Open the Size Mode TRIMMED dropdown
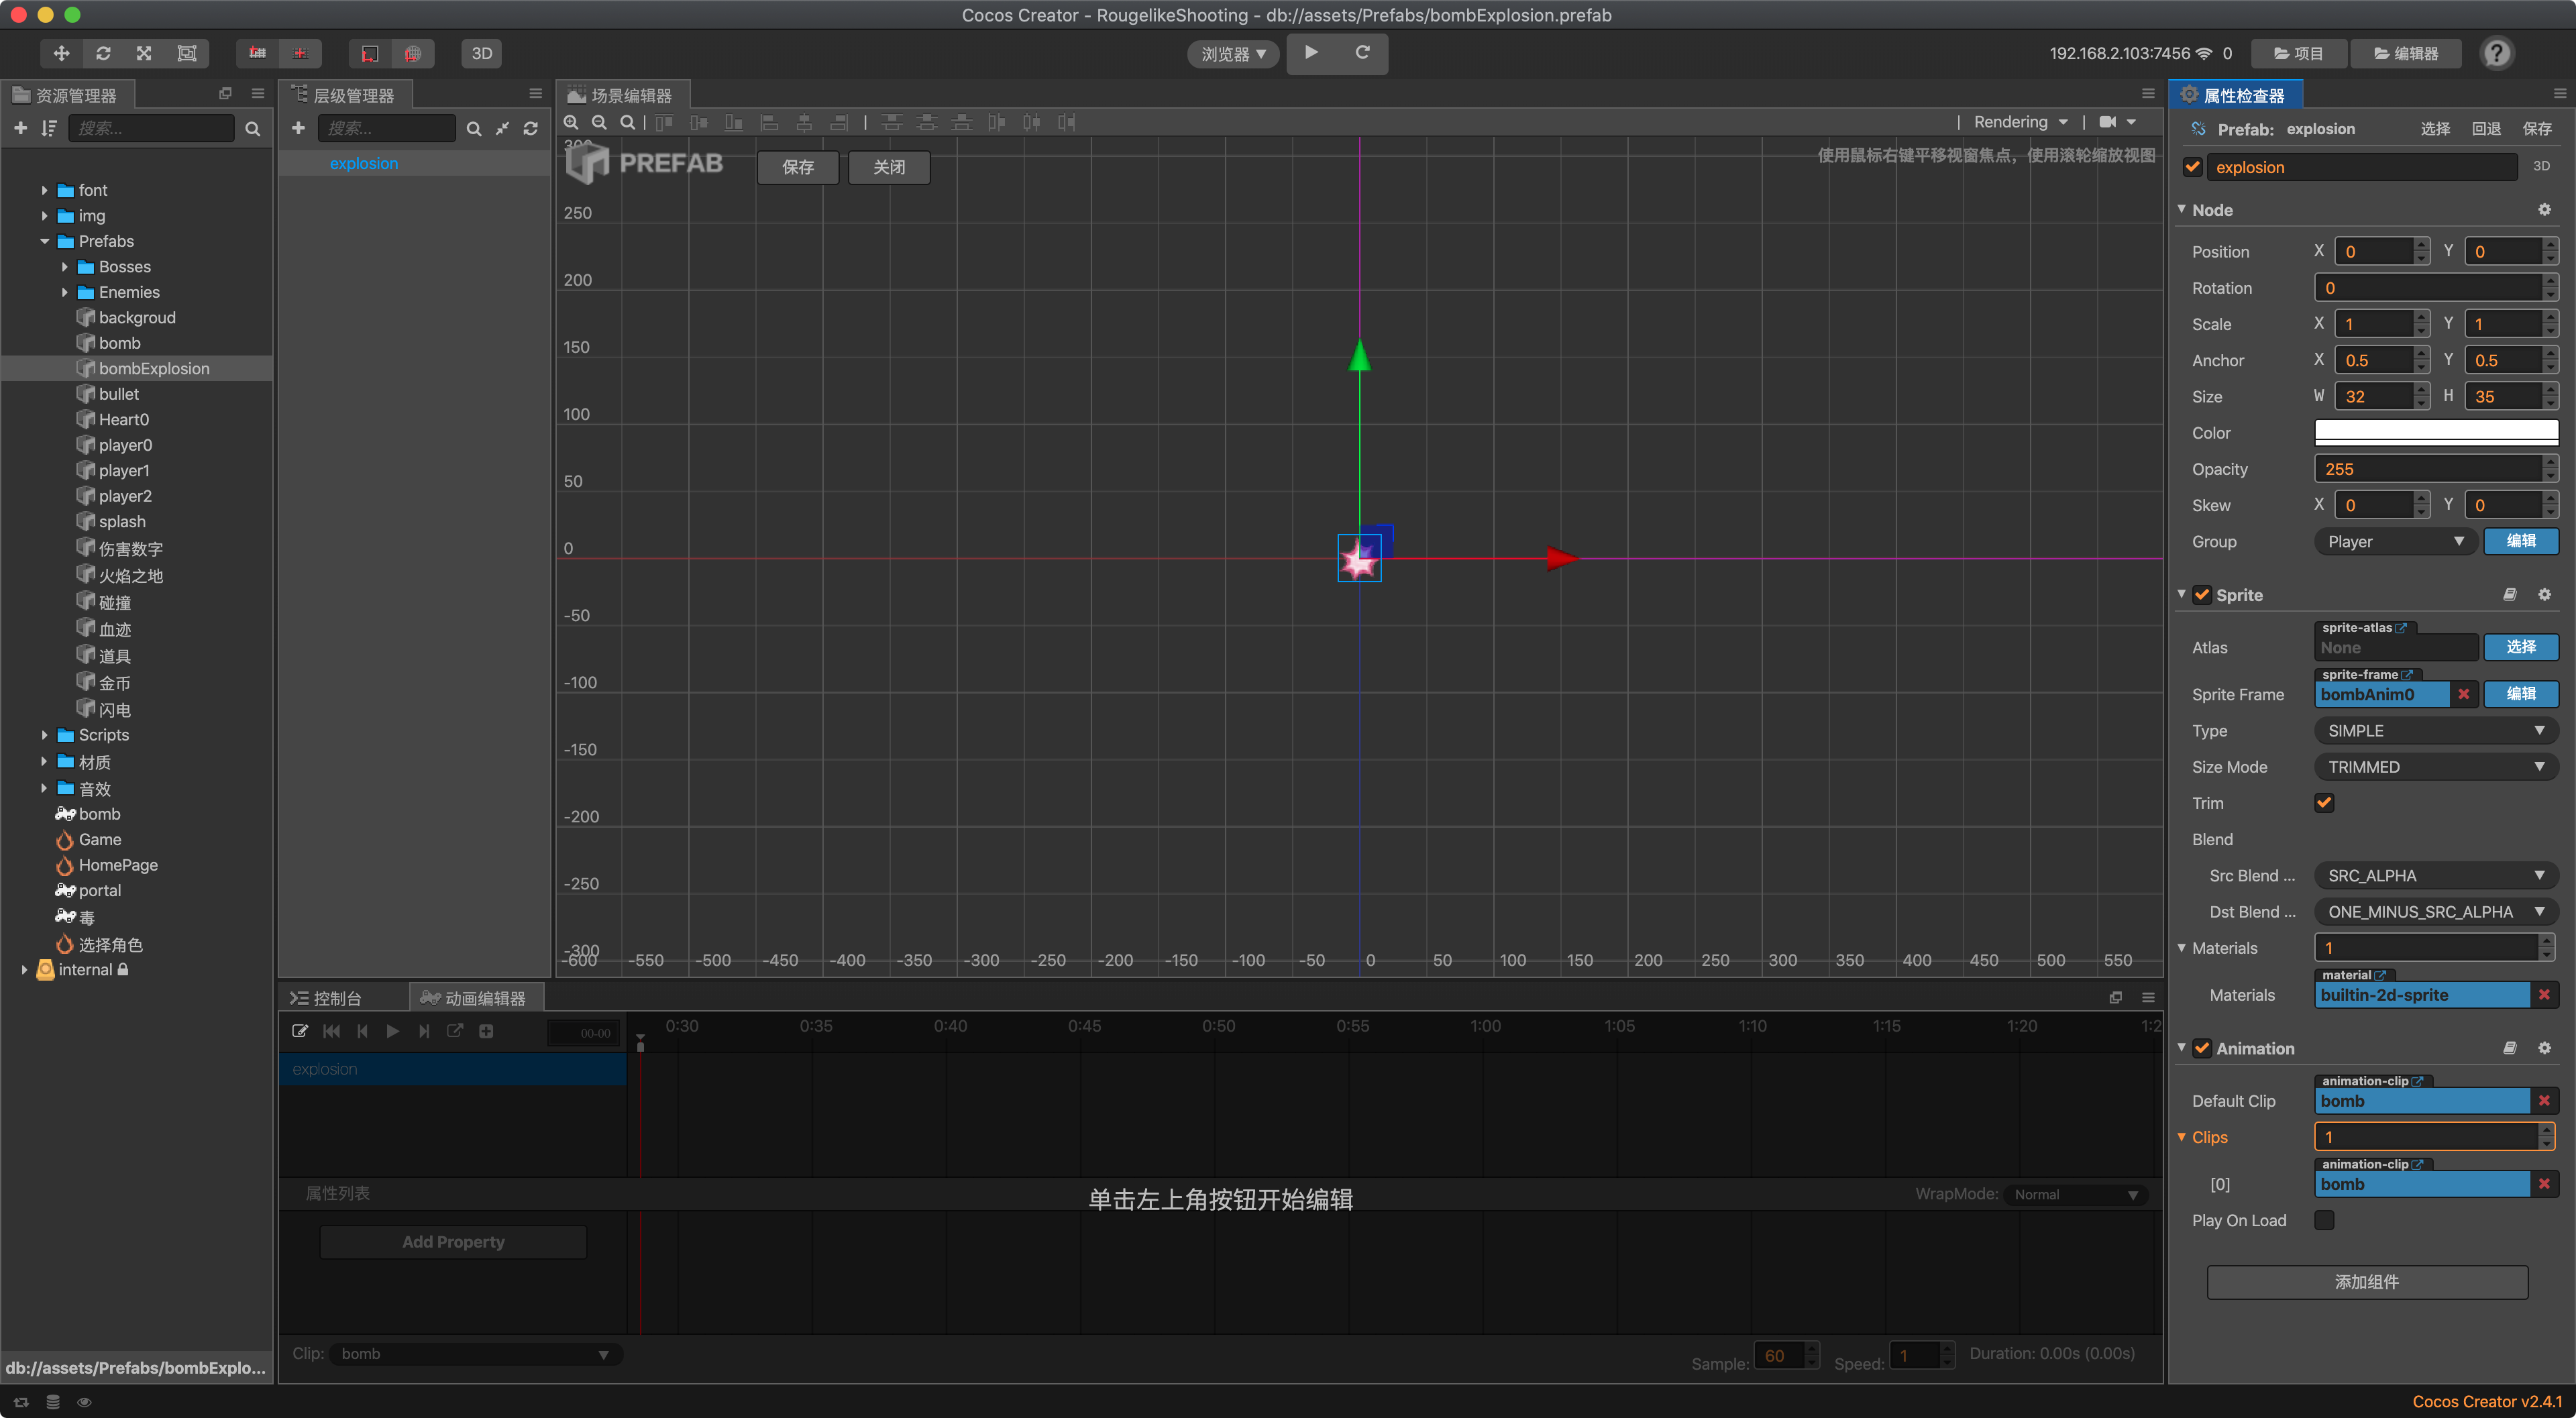Screen dimensions: 2576x1418 coord(2435,766)
